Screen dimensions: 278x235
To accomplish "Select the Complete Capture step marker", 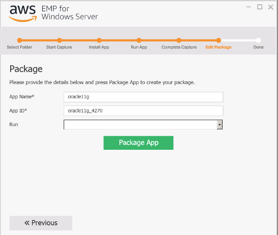I will pos(179,40).
